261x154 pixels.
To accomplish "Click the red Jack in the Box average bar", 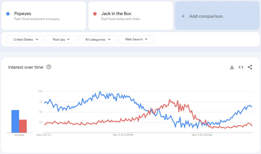I will click(23, 126).
